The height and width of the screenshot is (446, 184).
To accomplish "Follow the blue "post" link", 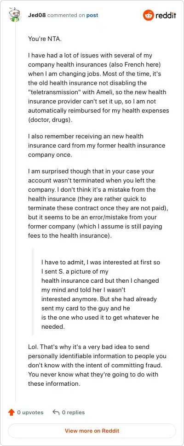I will coord(92,15).
